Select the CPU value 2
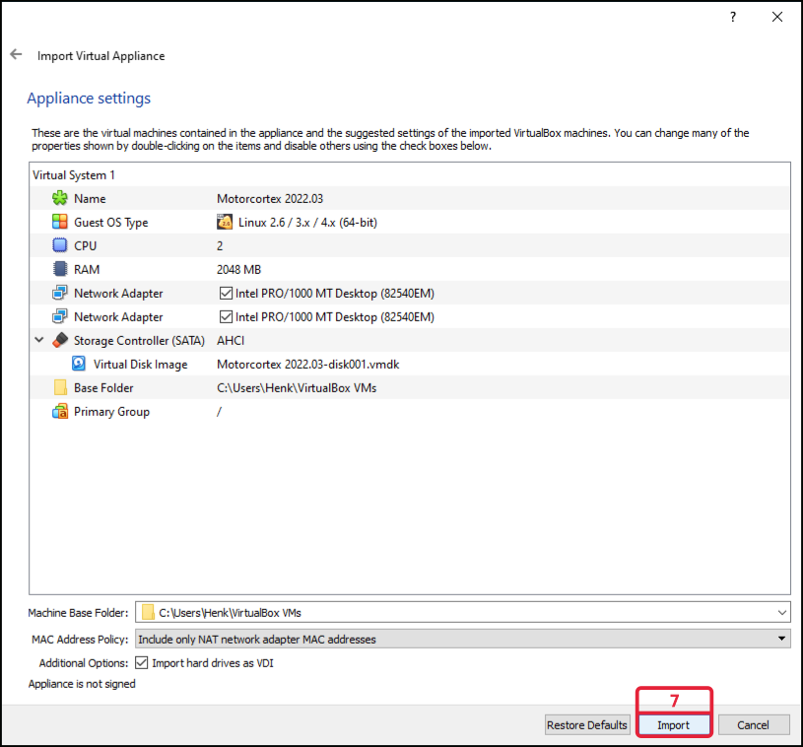The height and width of the screenshot is (747, 803). [220, 246]
